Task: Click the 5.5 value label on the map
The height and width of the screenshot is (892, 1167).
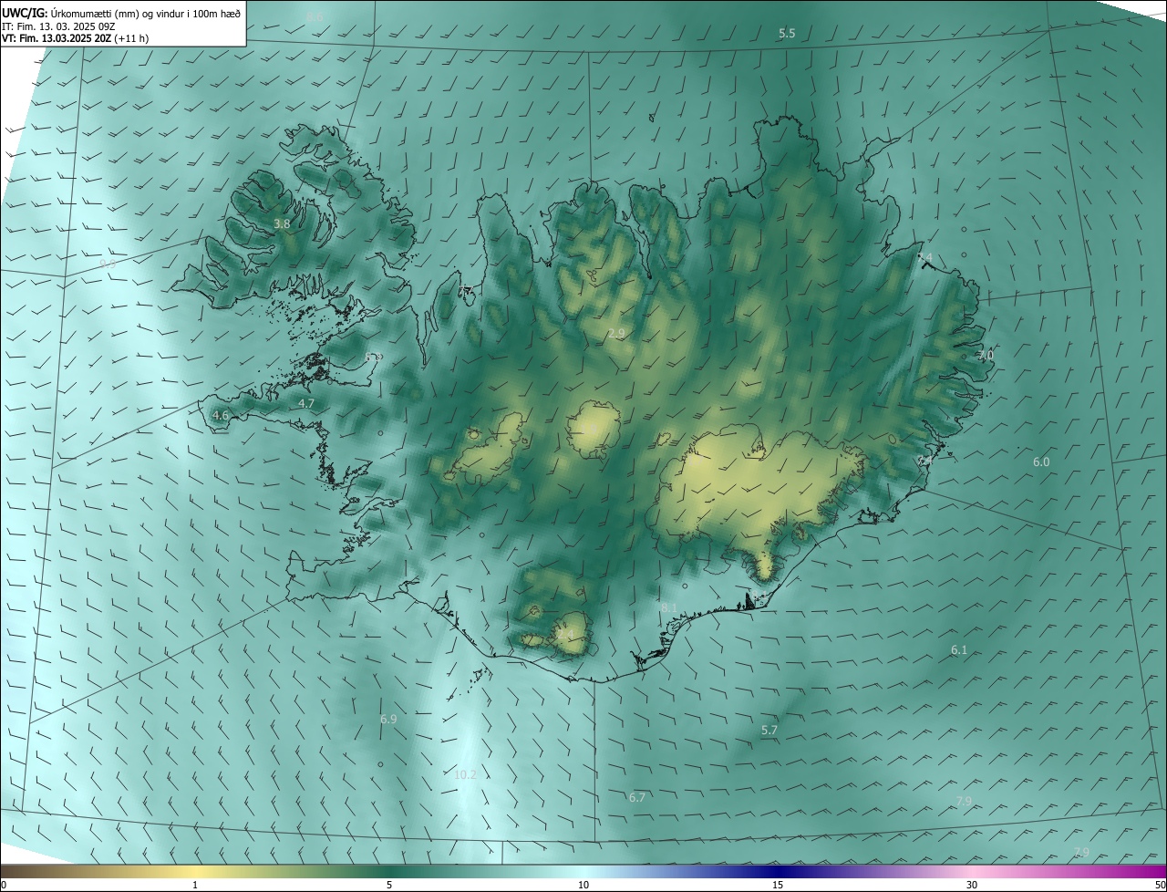Action: (787, 33)
